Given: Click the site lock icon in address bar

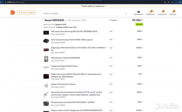Looking at the screenshot, I should click(5, 2).
